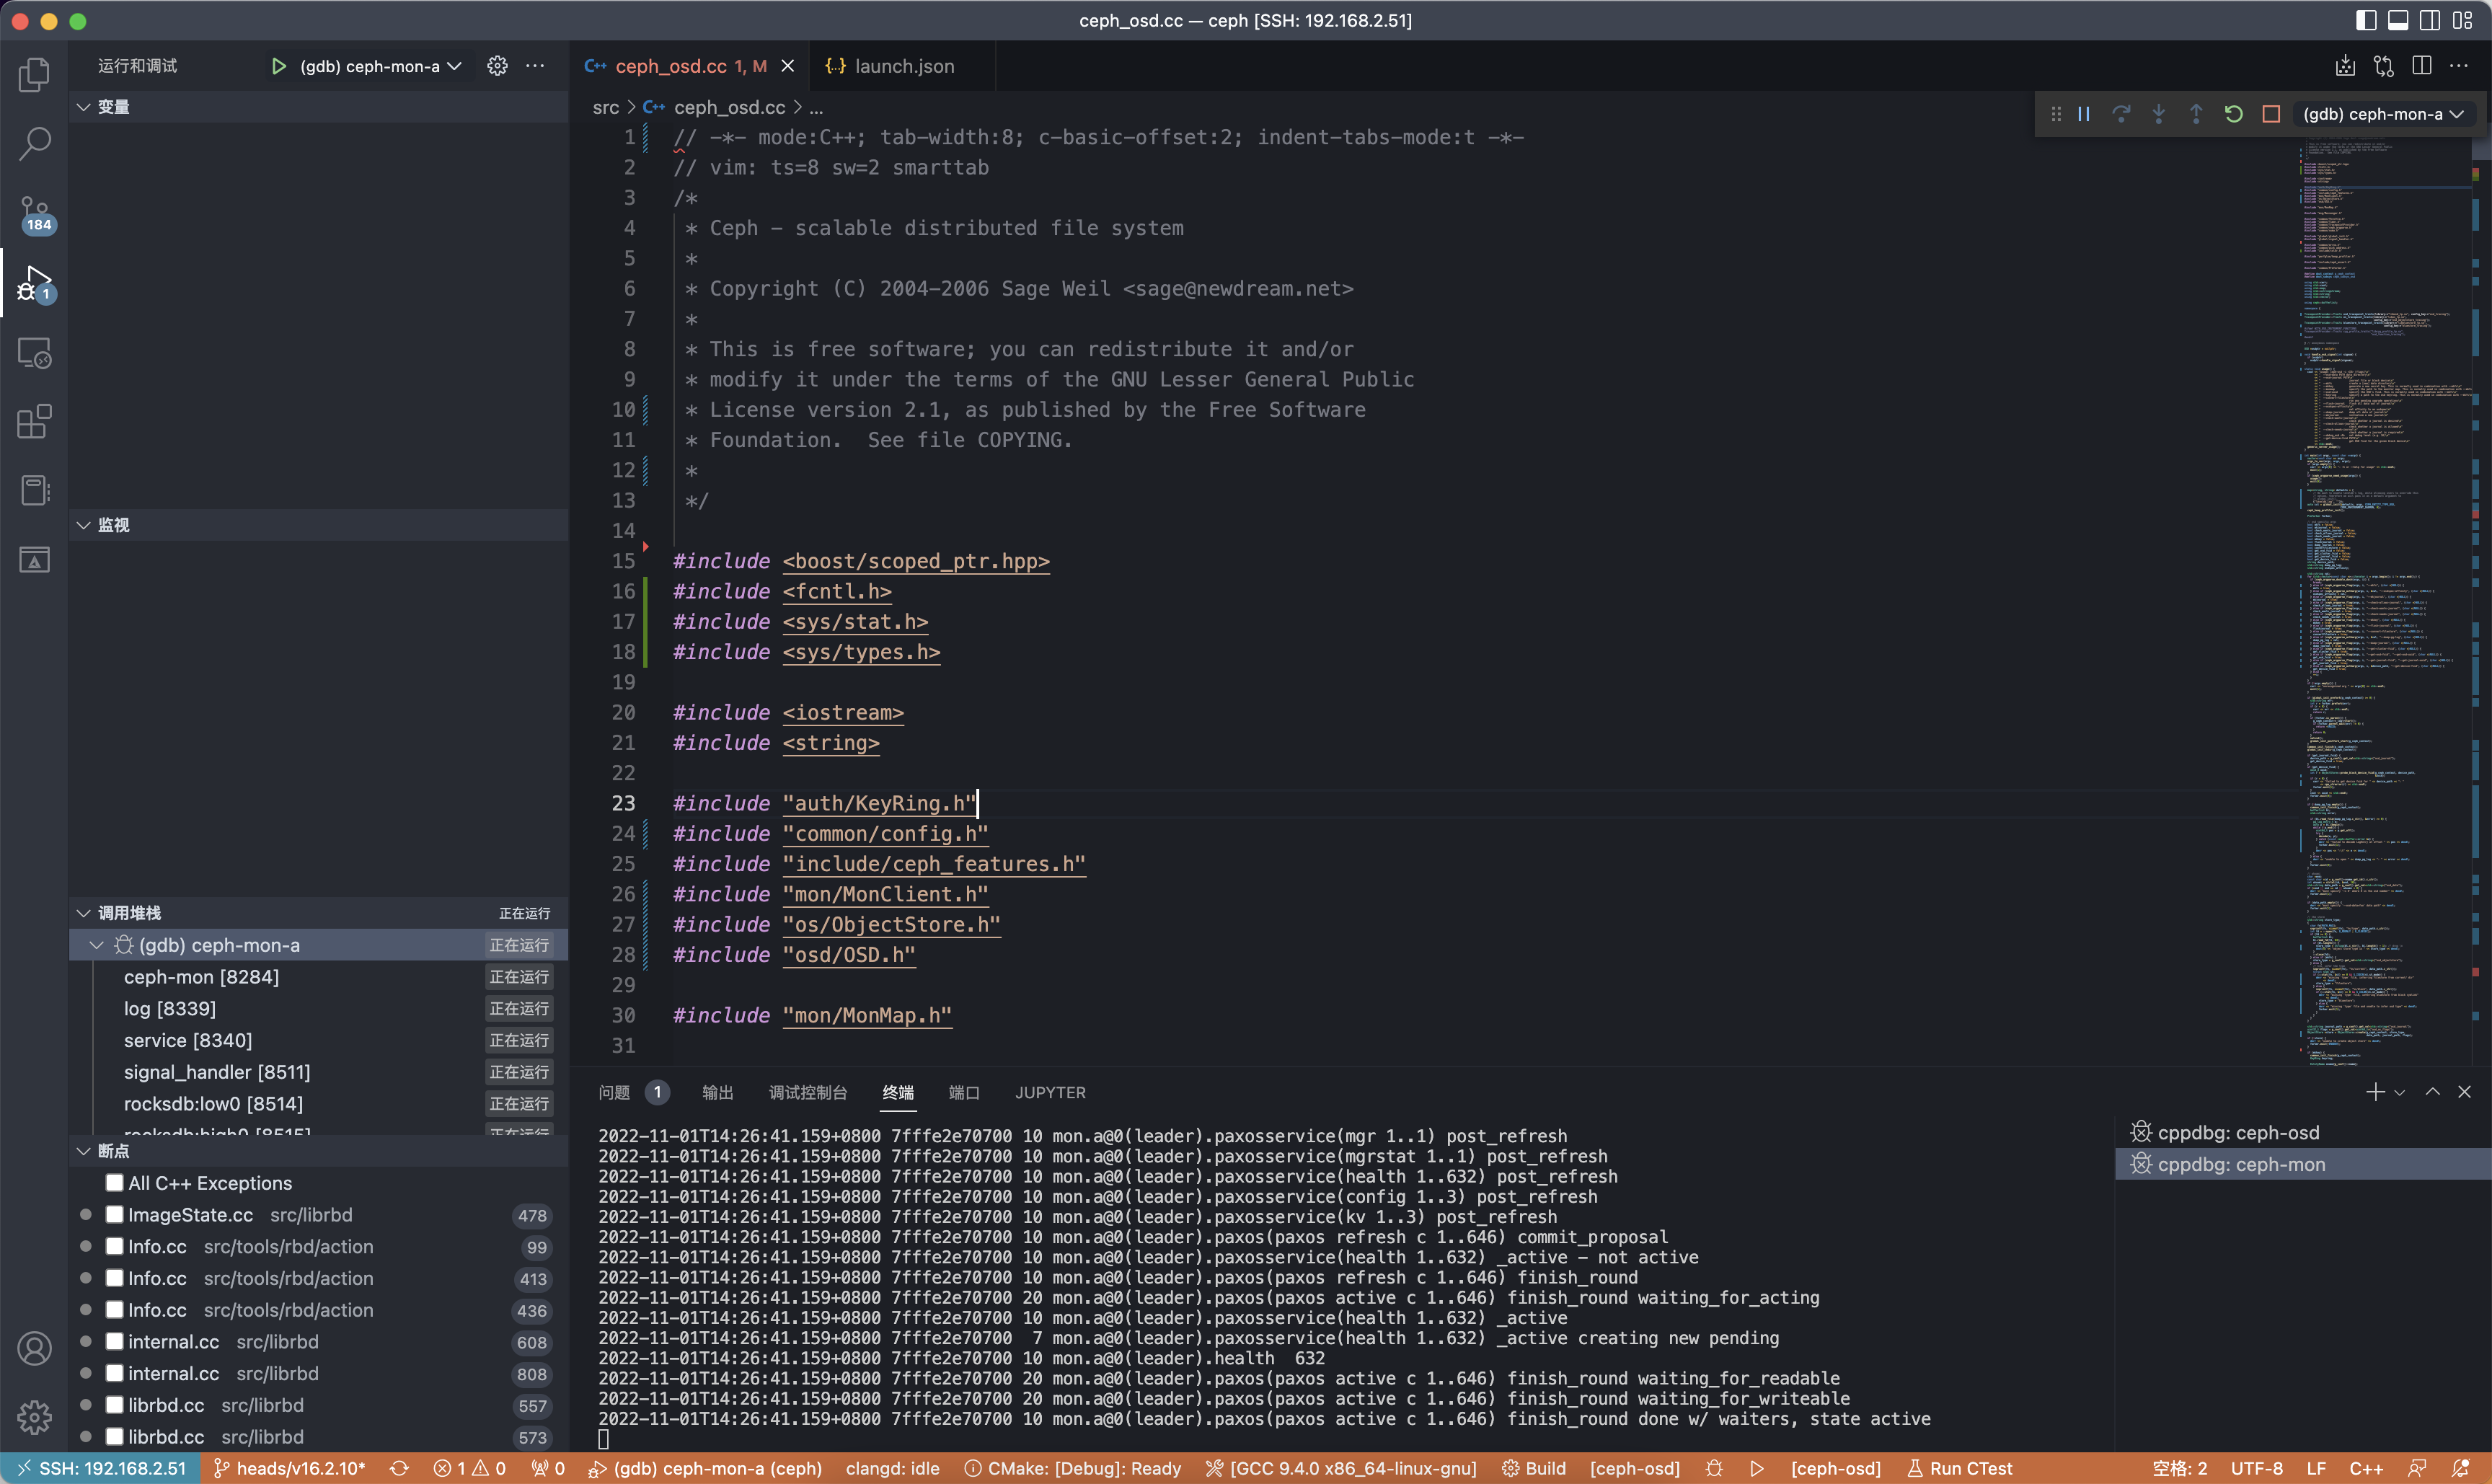The width and height of the screenshot is (2492, 1484).
Task: Collapse the 变量 variables section
Action: (84, 107)
